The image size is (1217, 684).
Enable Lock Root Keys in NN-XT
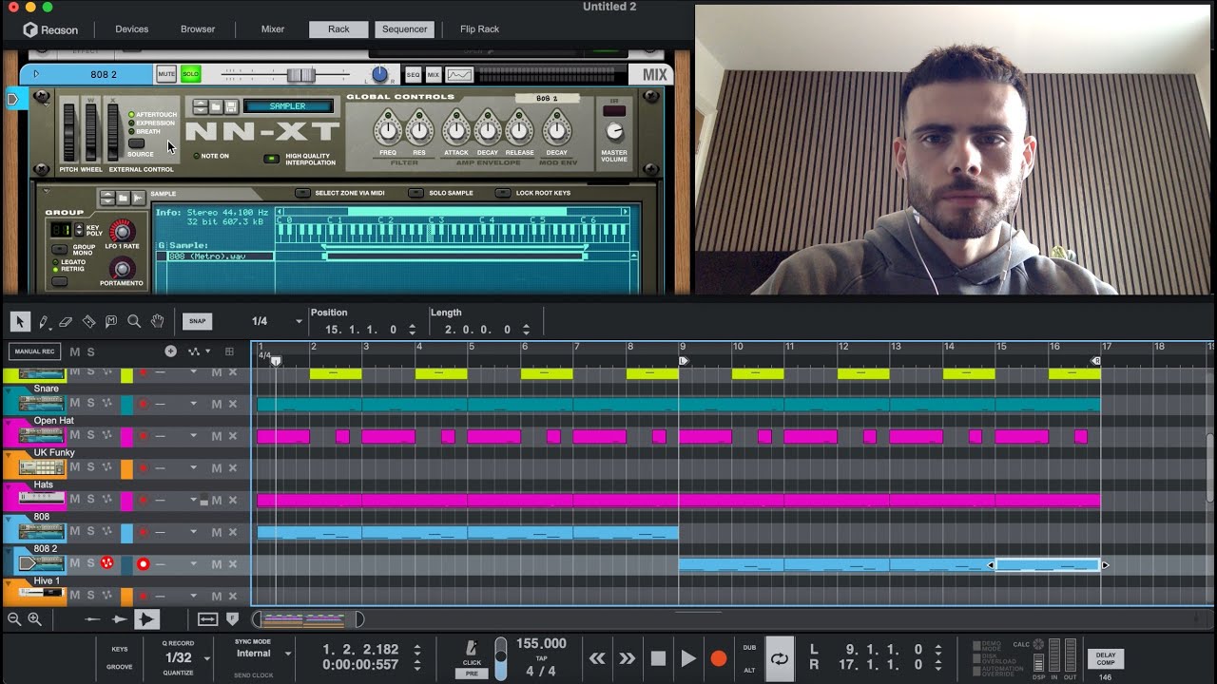click(x=502, y=193)
